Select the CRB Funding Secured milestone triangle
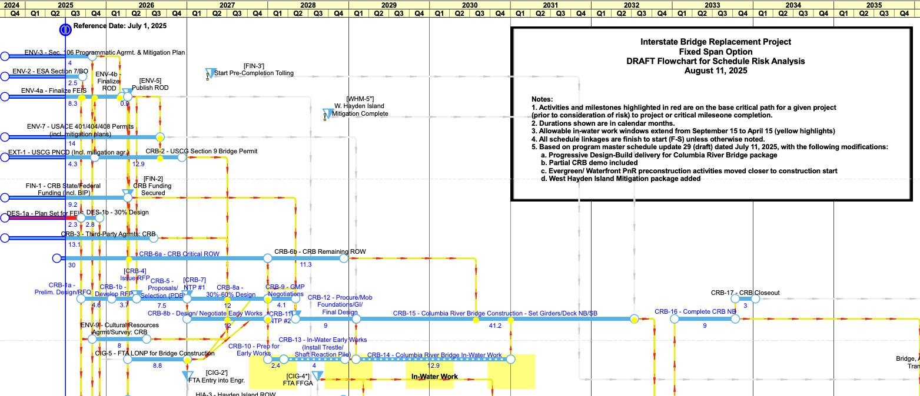920x396 pixels. [127, 194]
